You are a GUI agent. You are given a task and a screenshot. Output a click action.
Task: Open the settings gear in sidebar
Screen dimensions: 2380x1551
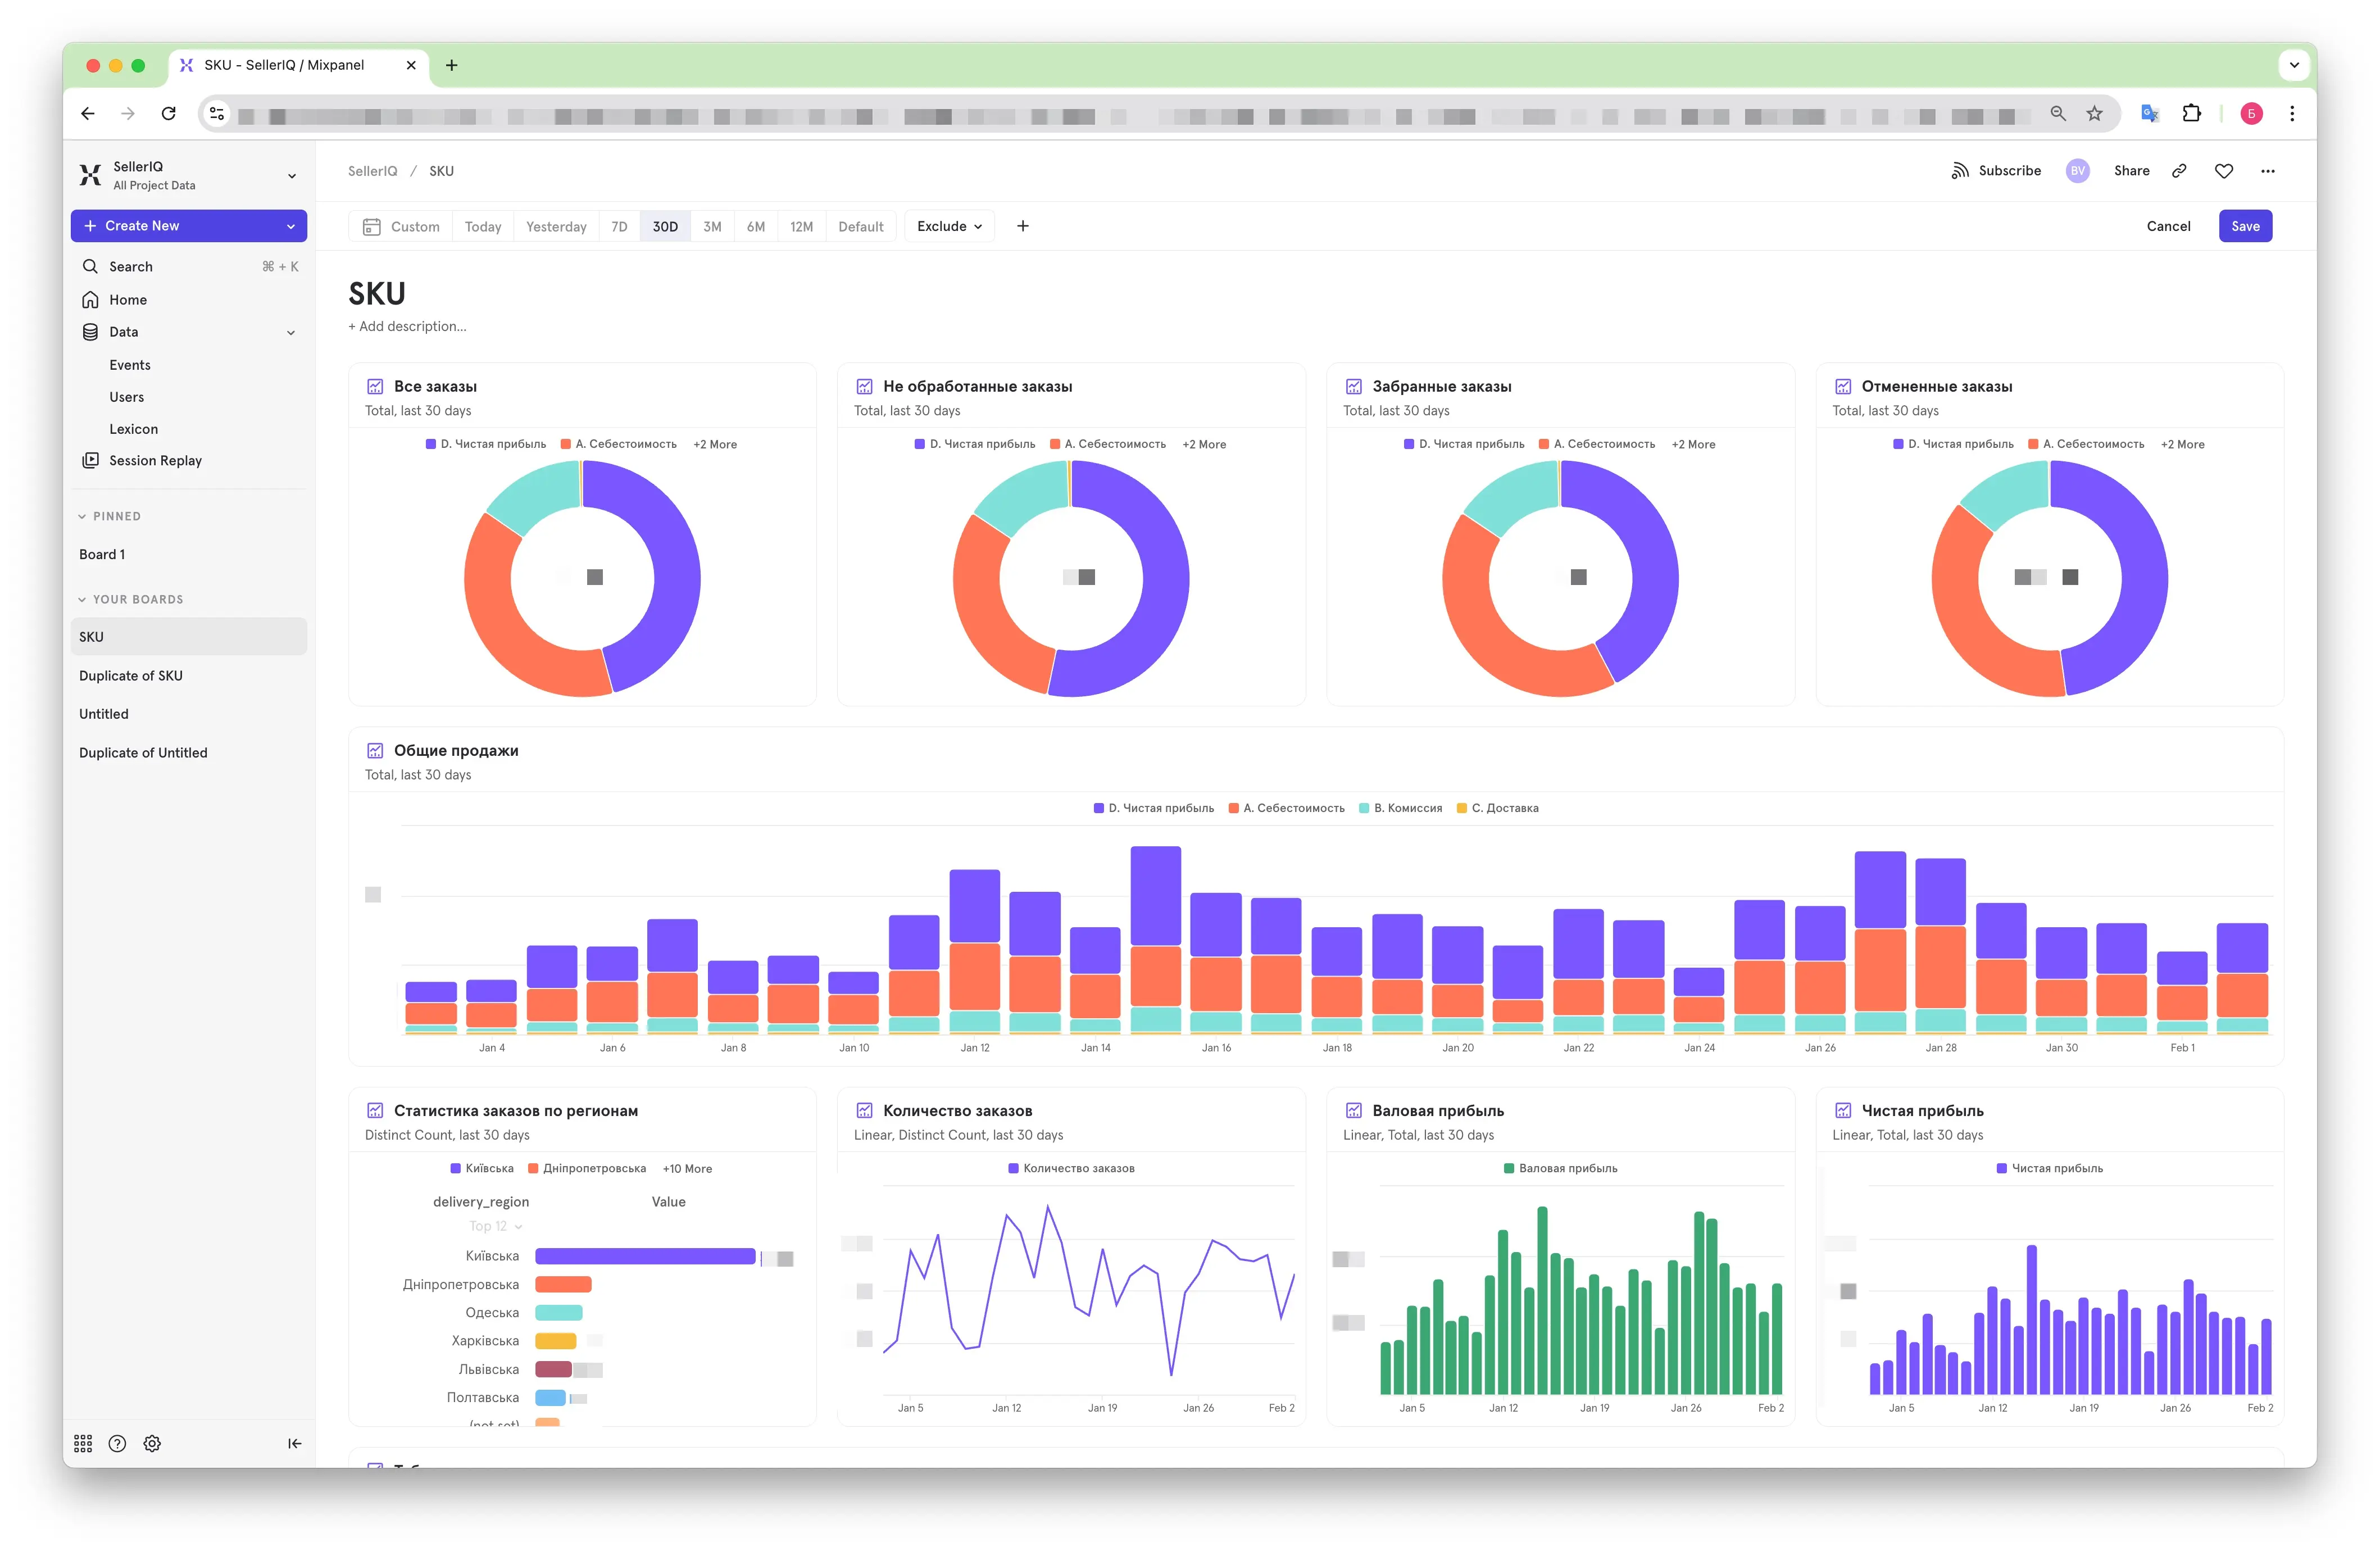point(152,1443)
